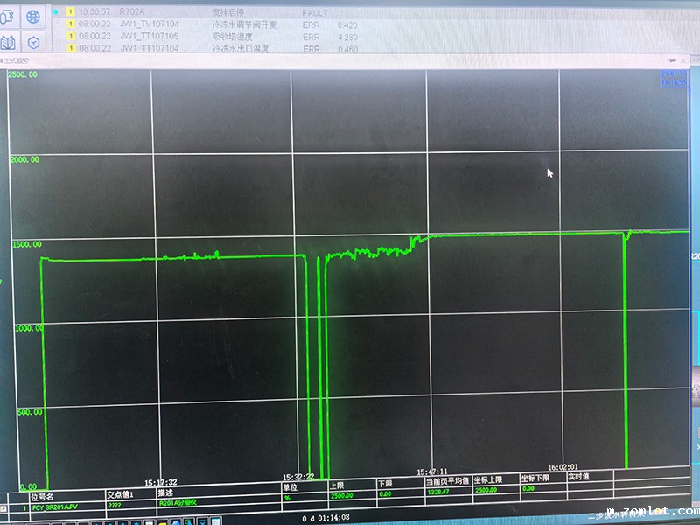Click the upper limit cell showing 2500.00

click(340, 496)
